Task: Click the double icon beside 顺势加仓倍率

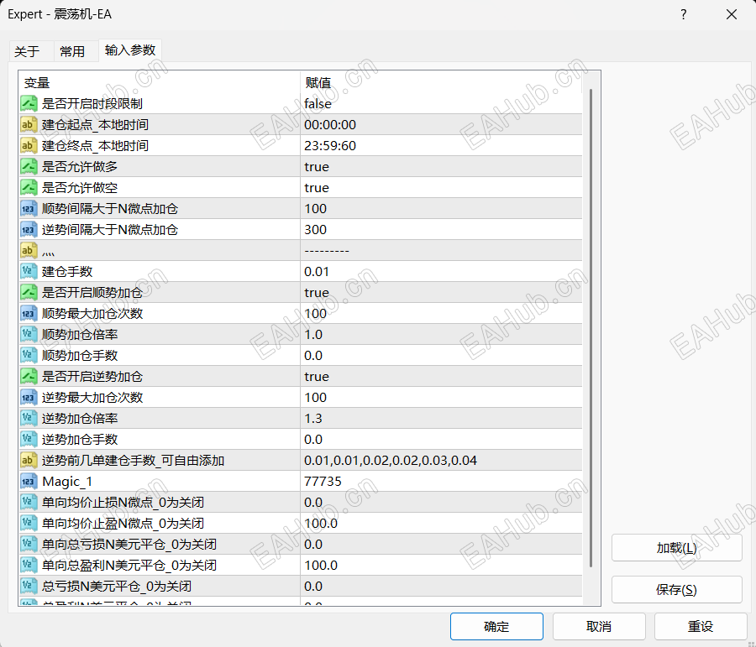Action: [x=29, y=334]
